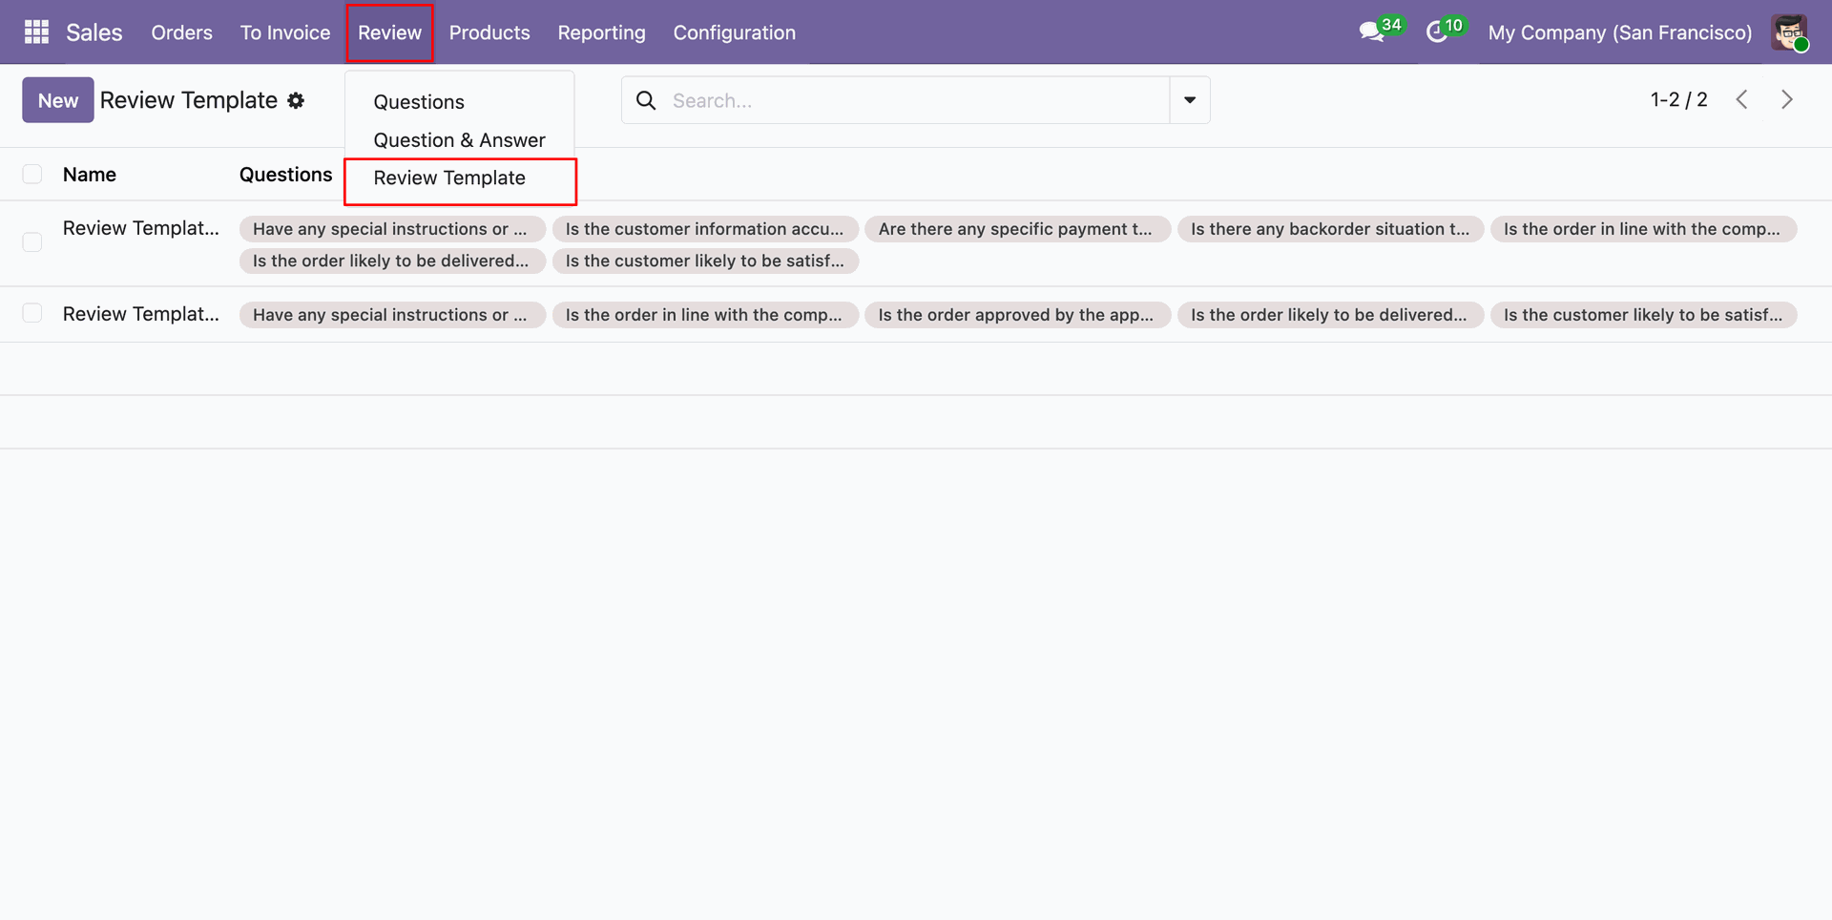Click the Questions column header

click(285, 175)
